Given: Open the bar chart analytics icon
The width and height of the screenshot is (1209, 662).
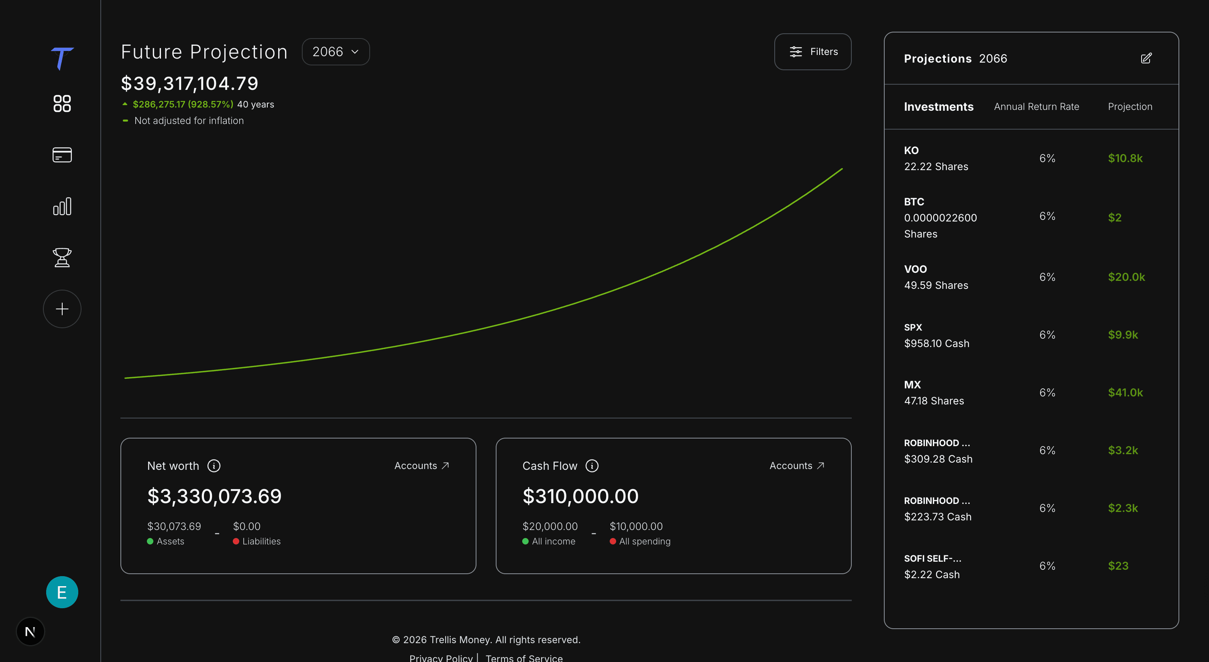Looking at the screenshot, I should pyautogui.click(x=62, y=206).
